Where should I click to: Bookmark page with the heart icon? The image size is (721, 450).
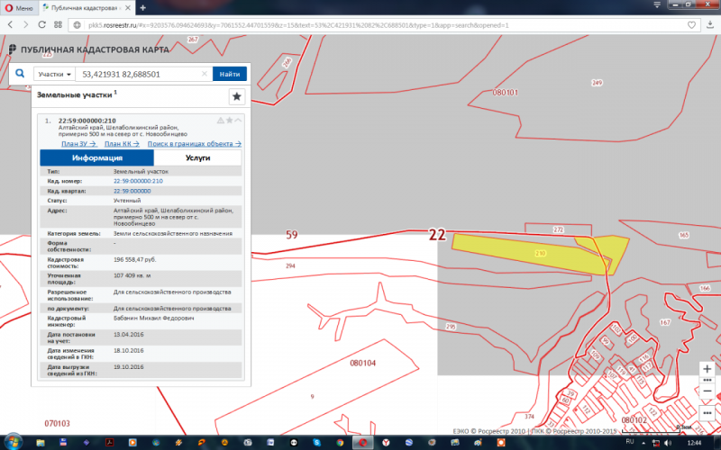click(x=691, y=25)
